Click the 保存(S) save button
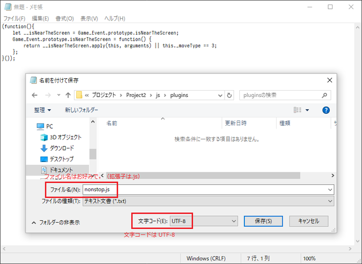 [263, 222]
